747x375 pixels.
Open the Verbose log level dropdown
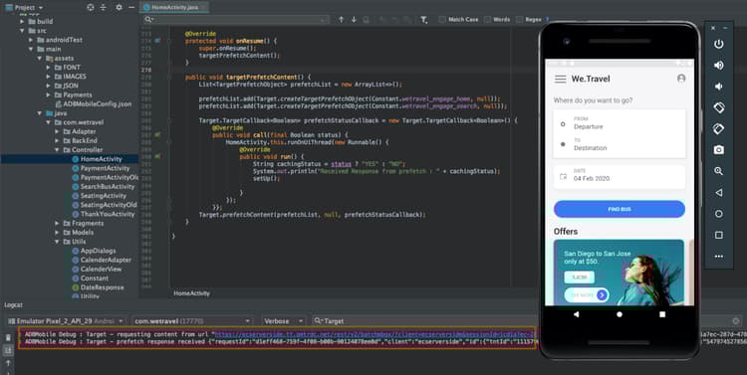(x=283, y=321)
